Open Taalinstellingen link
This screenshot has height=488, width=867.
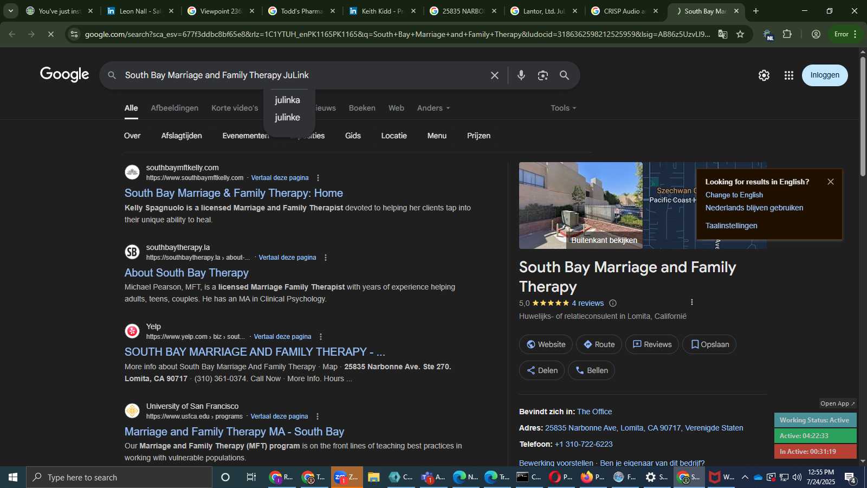tap(731, 226)
